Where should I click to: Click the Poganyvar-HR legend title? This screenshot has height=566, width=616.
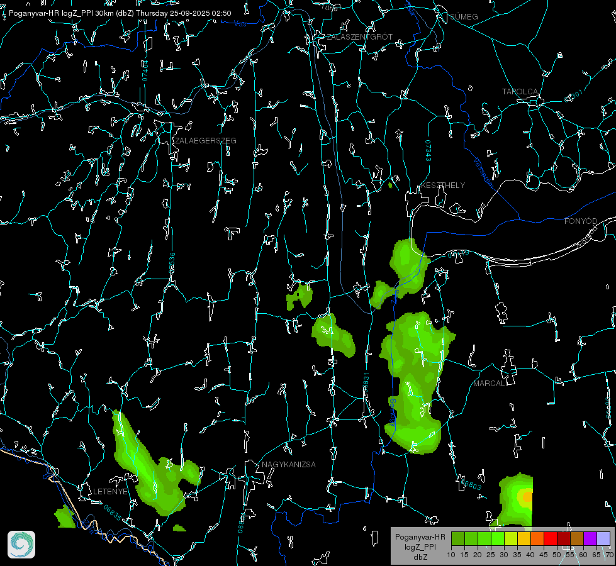pyautogui.click(x=420, y=537)
